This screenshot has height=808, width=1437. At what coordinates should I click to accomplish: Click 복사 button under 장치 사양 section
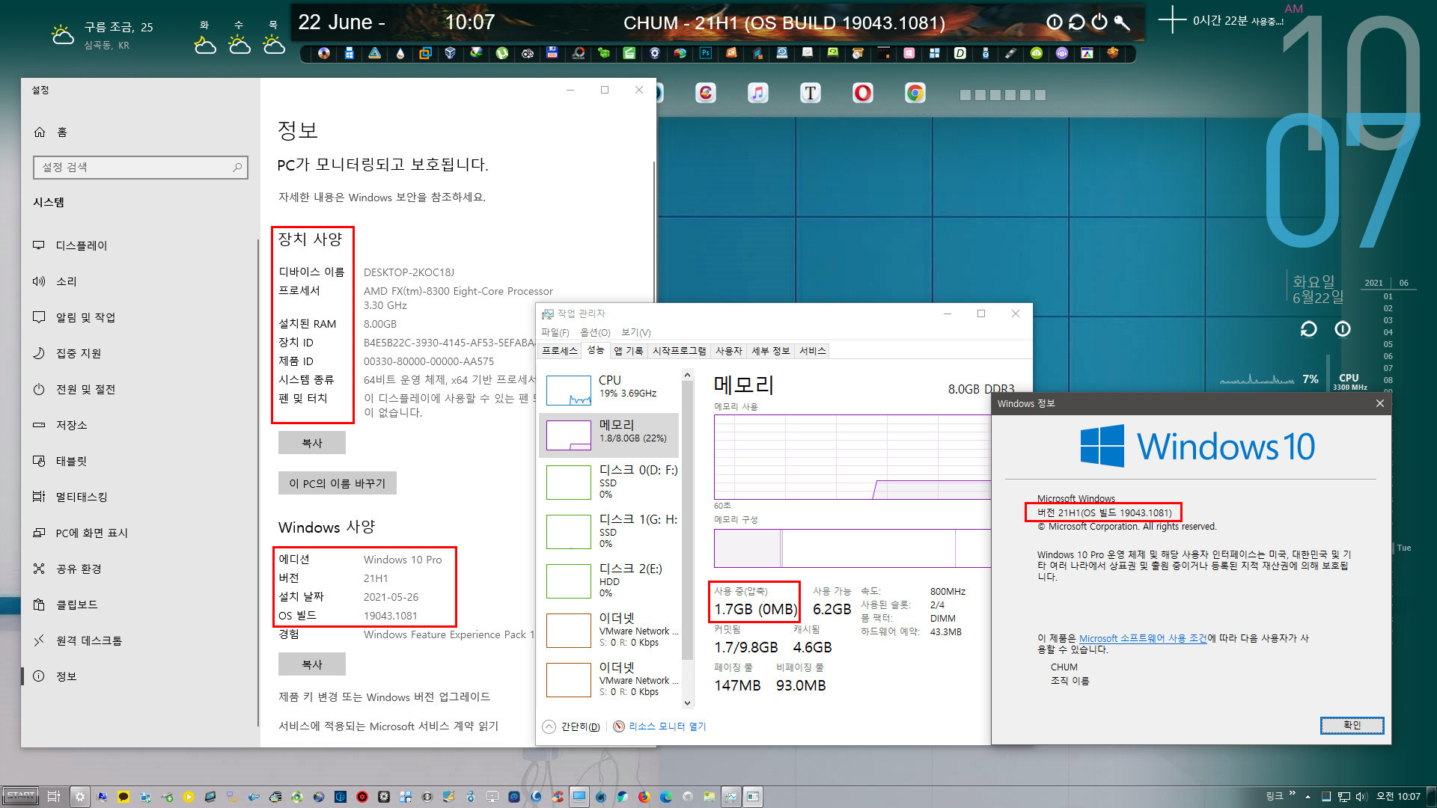310,442
